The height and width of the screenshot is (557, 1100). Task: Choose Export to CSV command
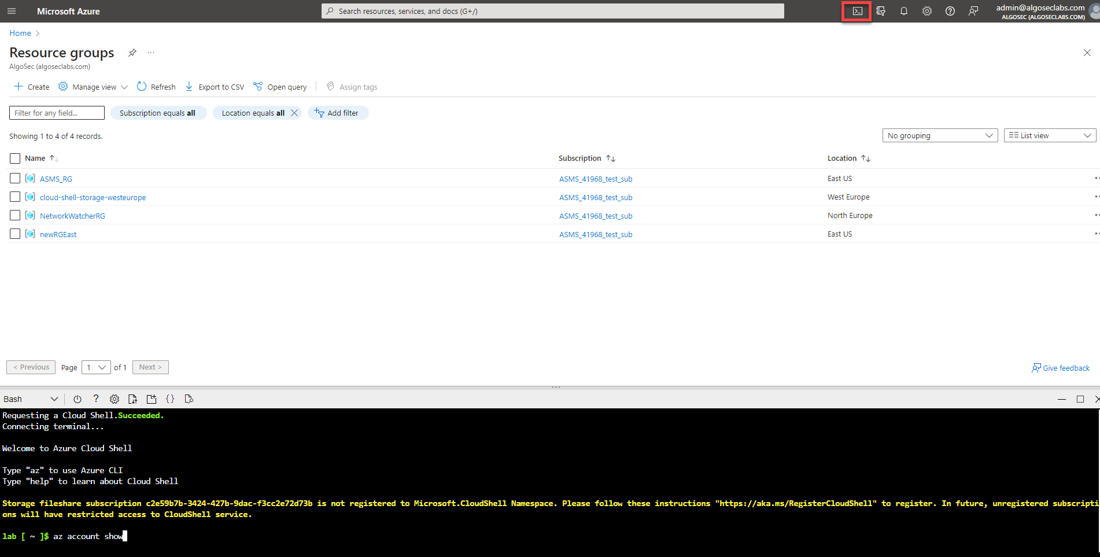pos(215,87)
